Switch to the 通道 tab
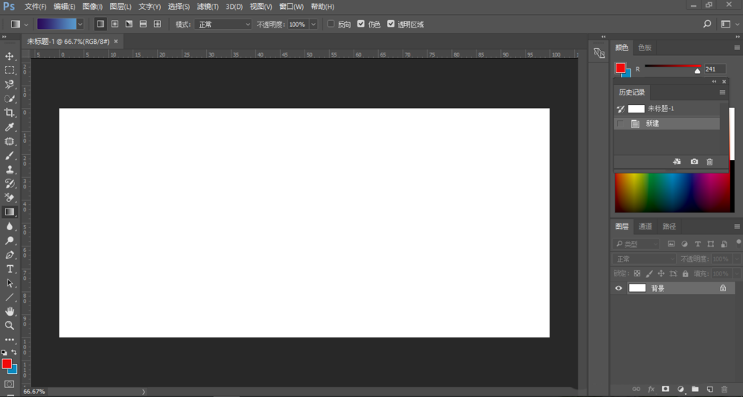Screen dimensions: 743x397 pyautogui.click(x=645, y=226)
